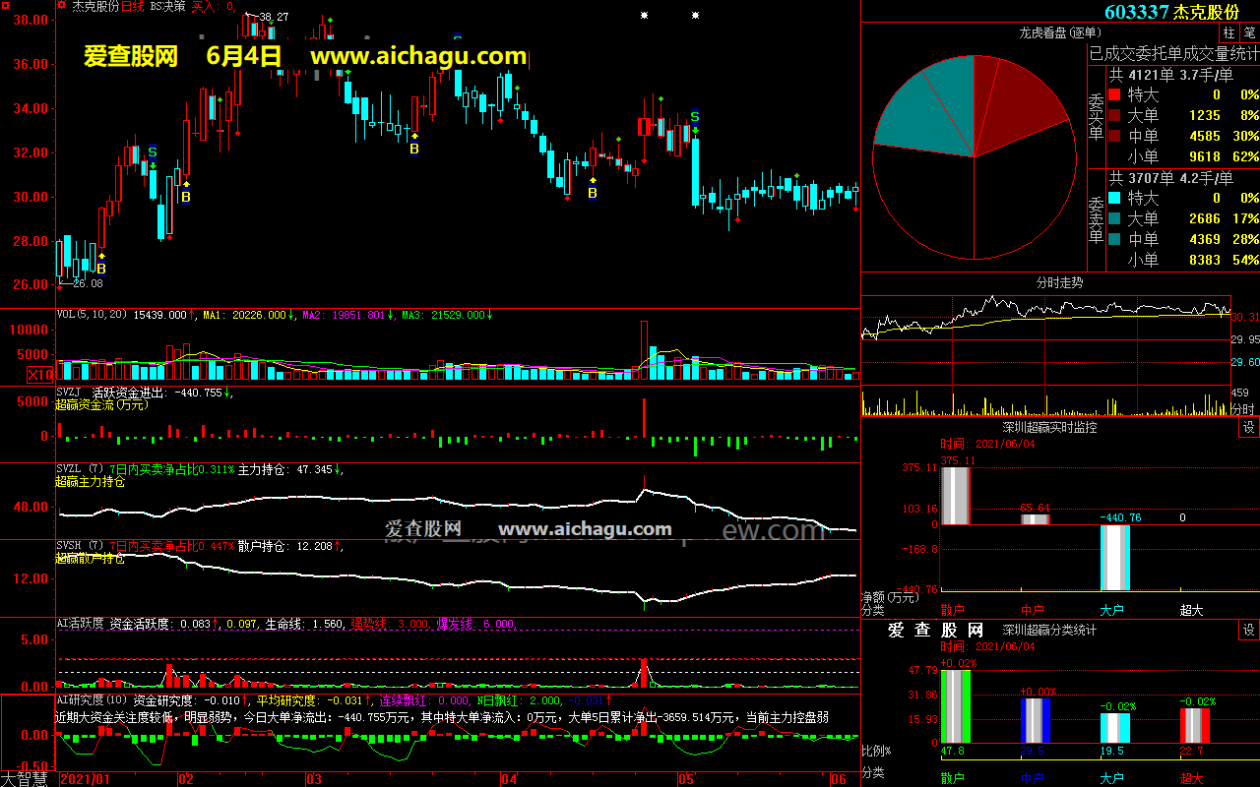The width and height of the screenshot is (1260, 787).
Task: Select the March B buy signal marker
Action: coord(414,149)
